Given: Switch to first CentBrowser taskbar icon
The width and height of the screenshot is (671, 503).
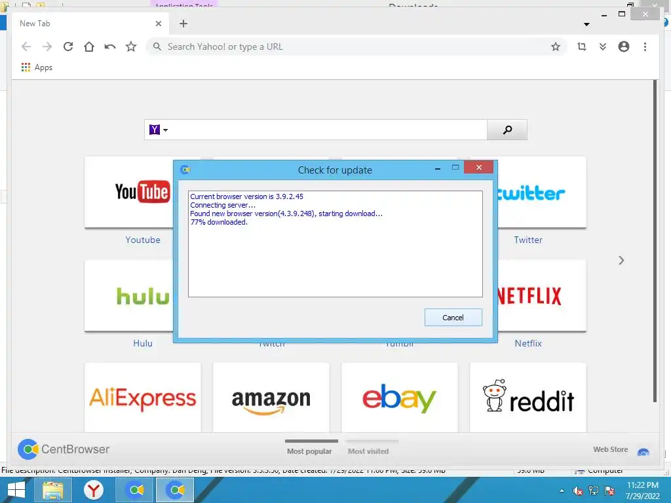Looking at the screenshot, I should pyautogui.click(x=135, y=490).
